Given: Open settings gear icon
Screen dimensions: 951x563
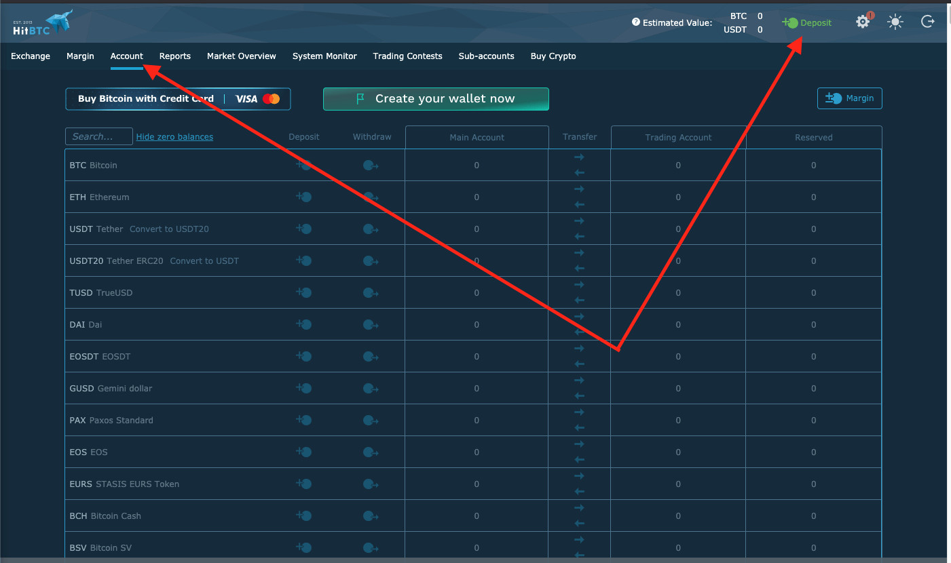Looking at the screenshot, I should click(x=863, y=22).
